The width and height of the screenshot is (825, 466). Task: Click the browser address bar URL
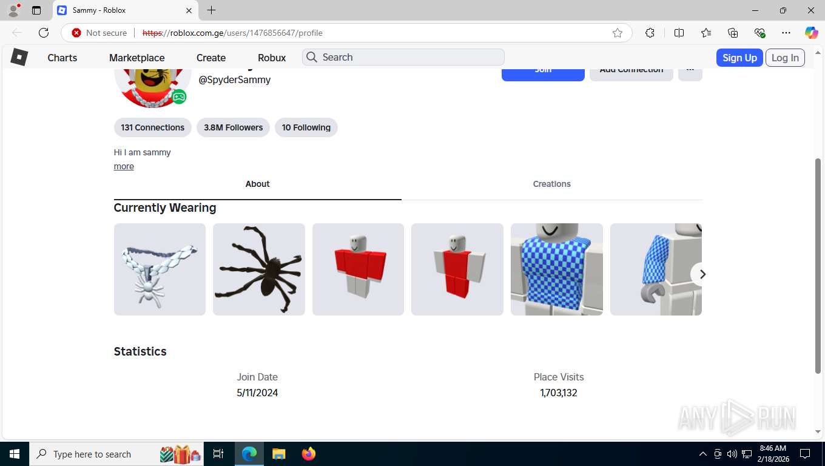[232, 33]
